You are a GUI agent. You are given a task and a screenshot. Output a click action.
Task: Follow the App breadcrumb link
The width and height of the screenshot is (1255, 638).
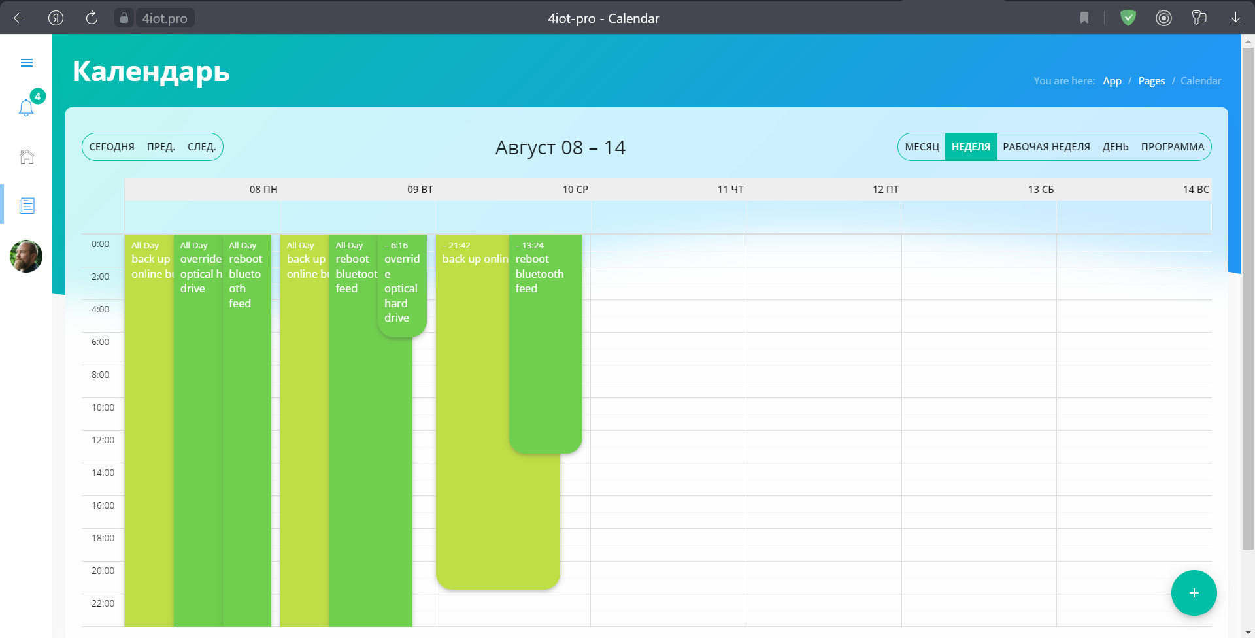coord(1112,81)
